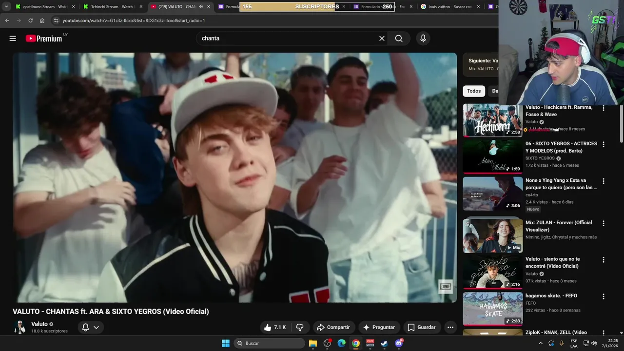
Task: Open options for hagamos skate video
Action: 604,296
